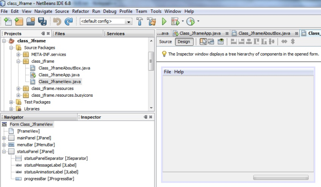Open the Class_JframeApp.java editor tab
This screenshot has height=187, width=321.
coord(200,33)
